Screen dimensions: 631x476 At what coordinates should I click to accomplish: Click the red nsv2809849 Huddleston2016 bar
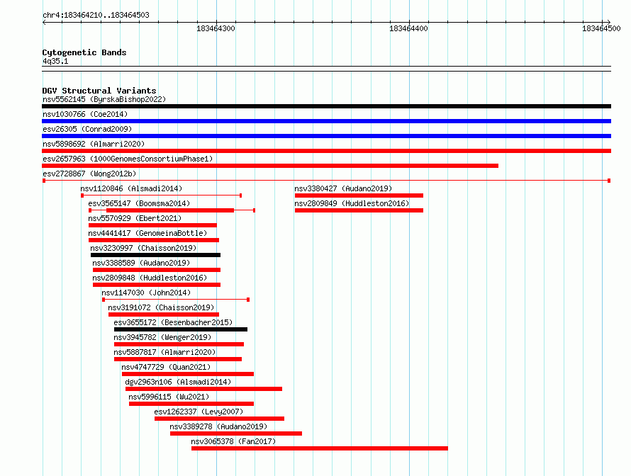pos(359,210)
